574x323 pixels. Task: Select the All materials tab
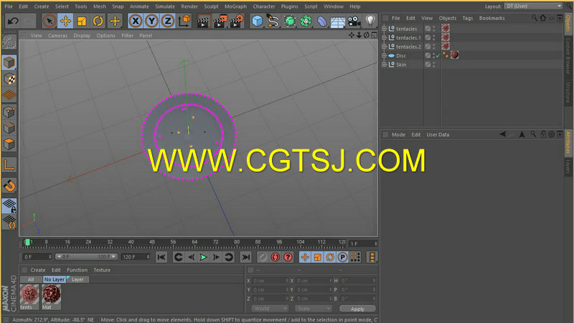tap(31, 279)
